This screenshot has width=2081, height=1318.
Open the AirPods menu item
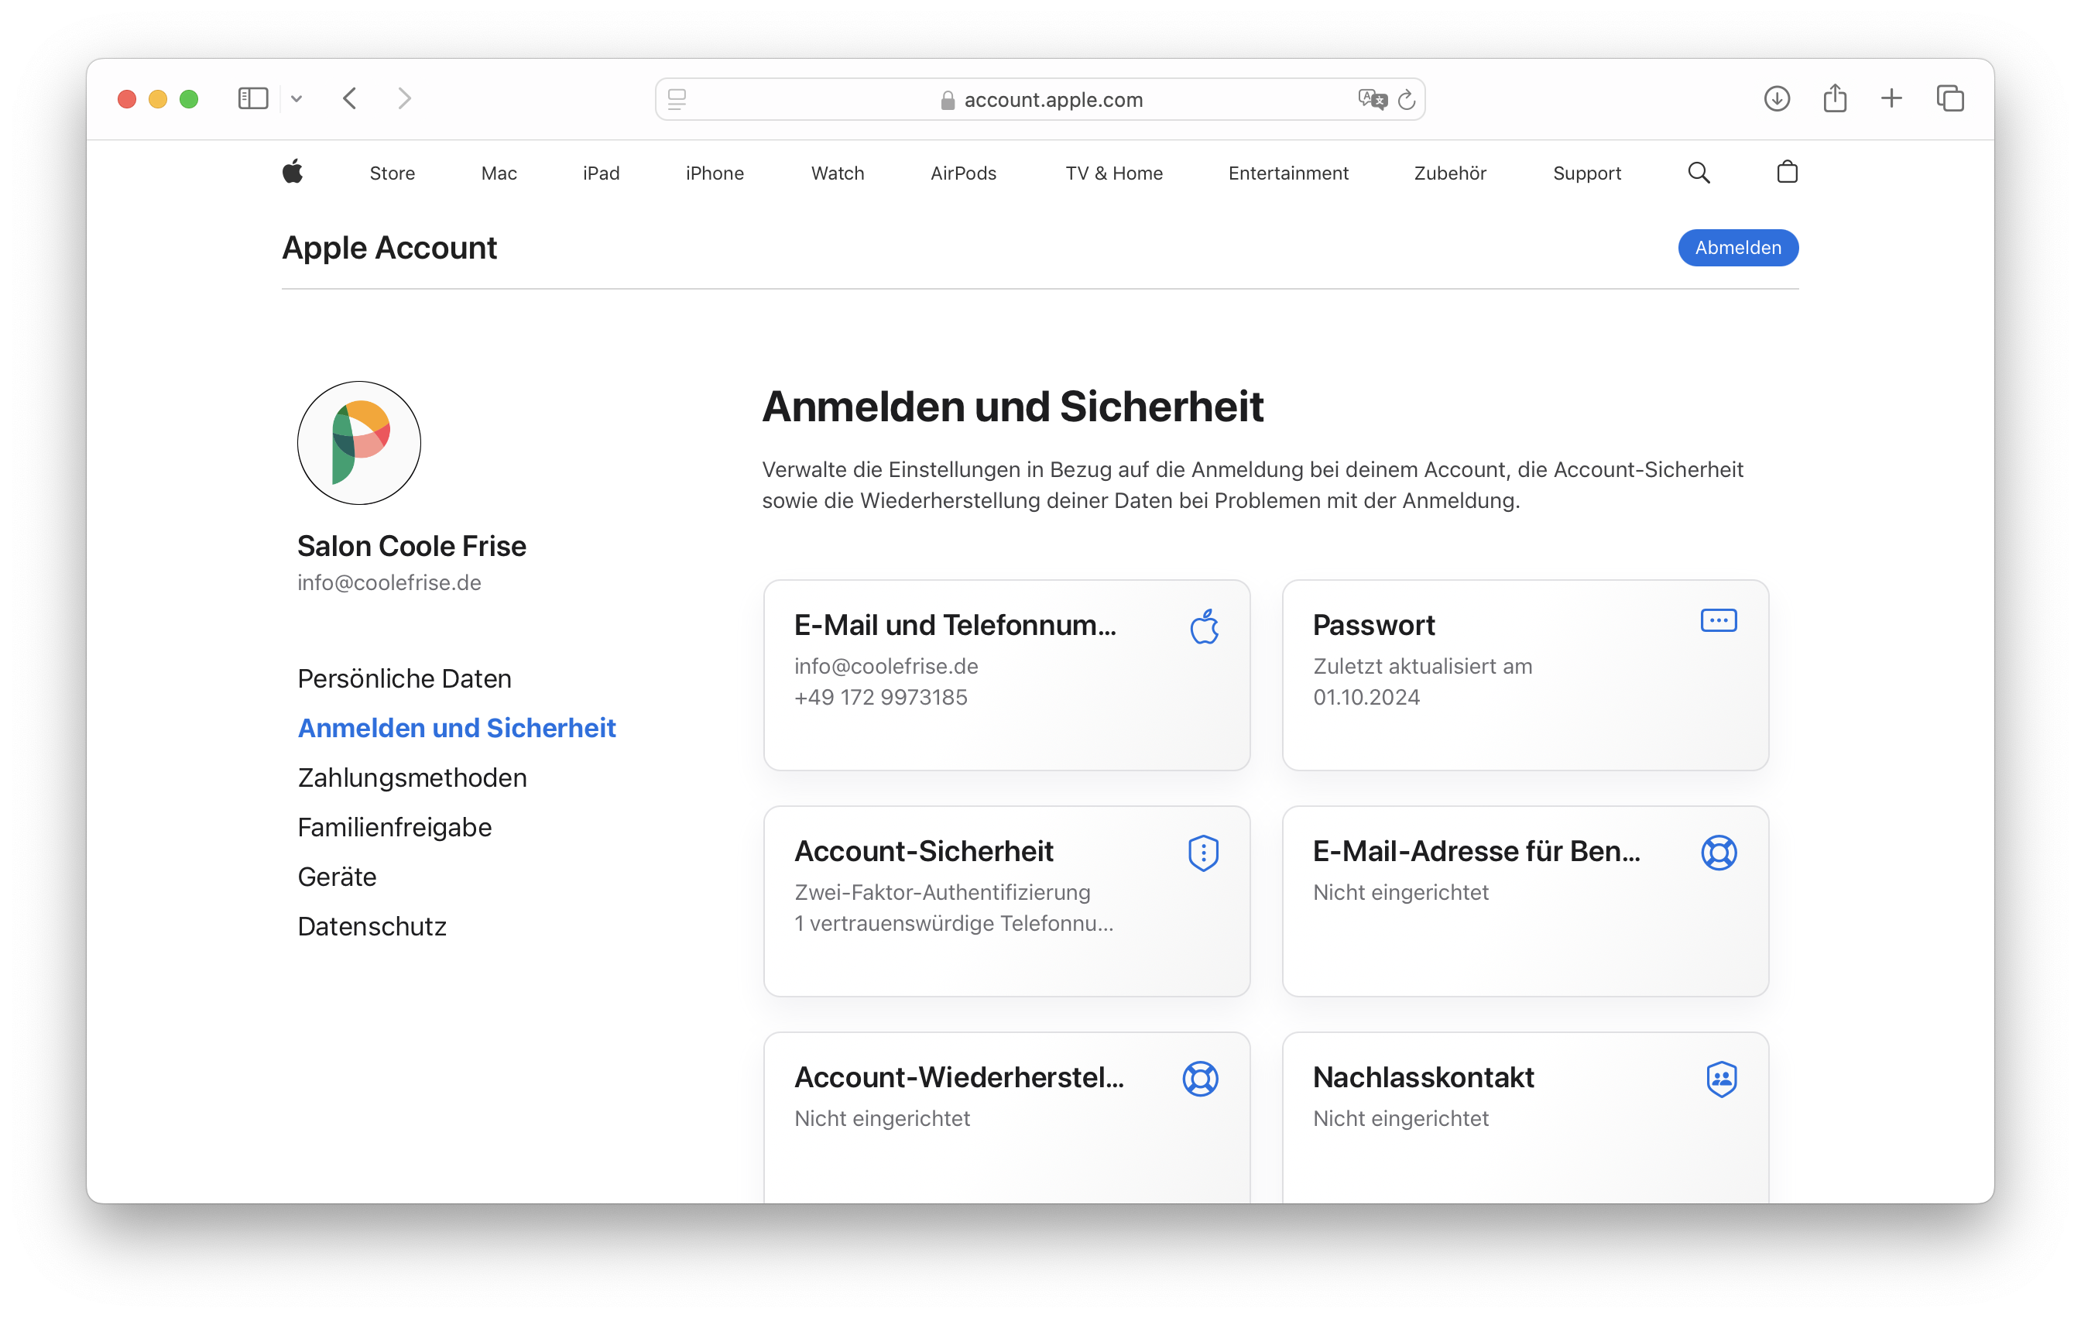click(x=963, y=173)
